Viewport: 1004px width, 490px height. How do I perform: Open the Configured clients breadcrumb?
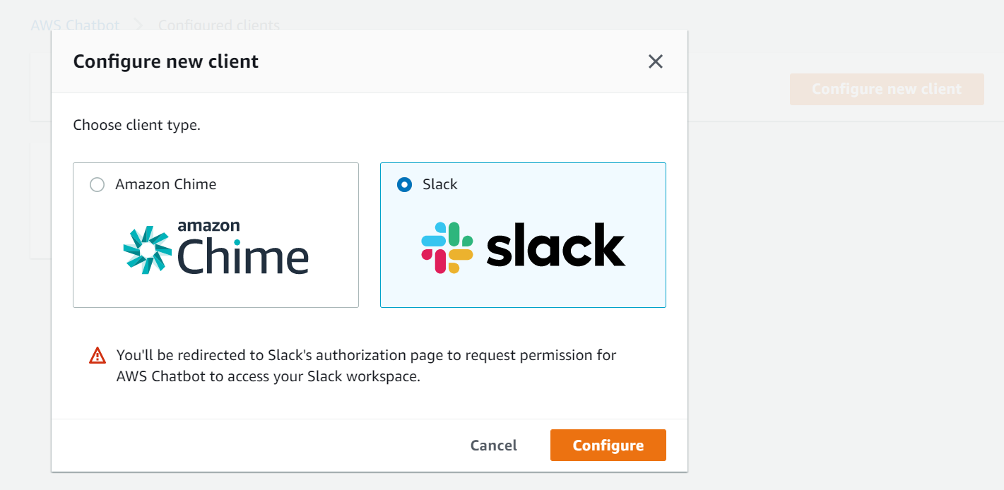point(219,25)
